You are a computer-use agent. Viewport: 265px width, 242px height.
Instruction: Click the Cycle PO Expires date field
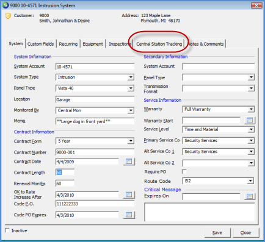point(87,215)
